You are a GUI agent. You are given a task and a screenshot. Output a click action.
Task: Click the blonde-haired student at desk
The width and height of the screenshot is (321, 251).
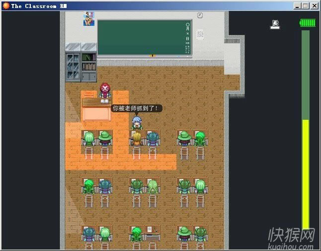[x=136, y=138]
